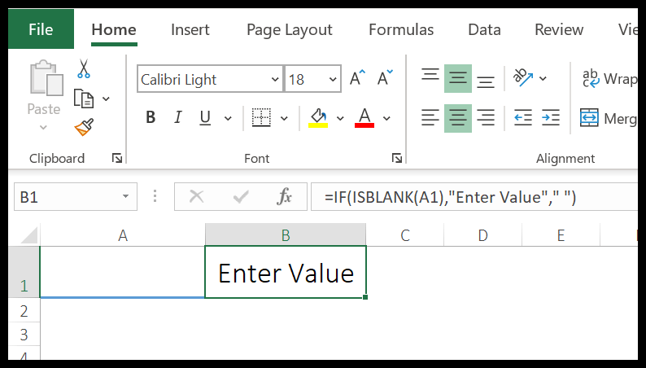This screenshot has height=368, width=646.
Task: Confirm formula with checkmark icon
Action: [240, 196]
